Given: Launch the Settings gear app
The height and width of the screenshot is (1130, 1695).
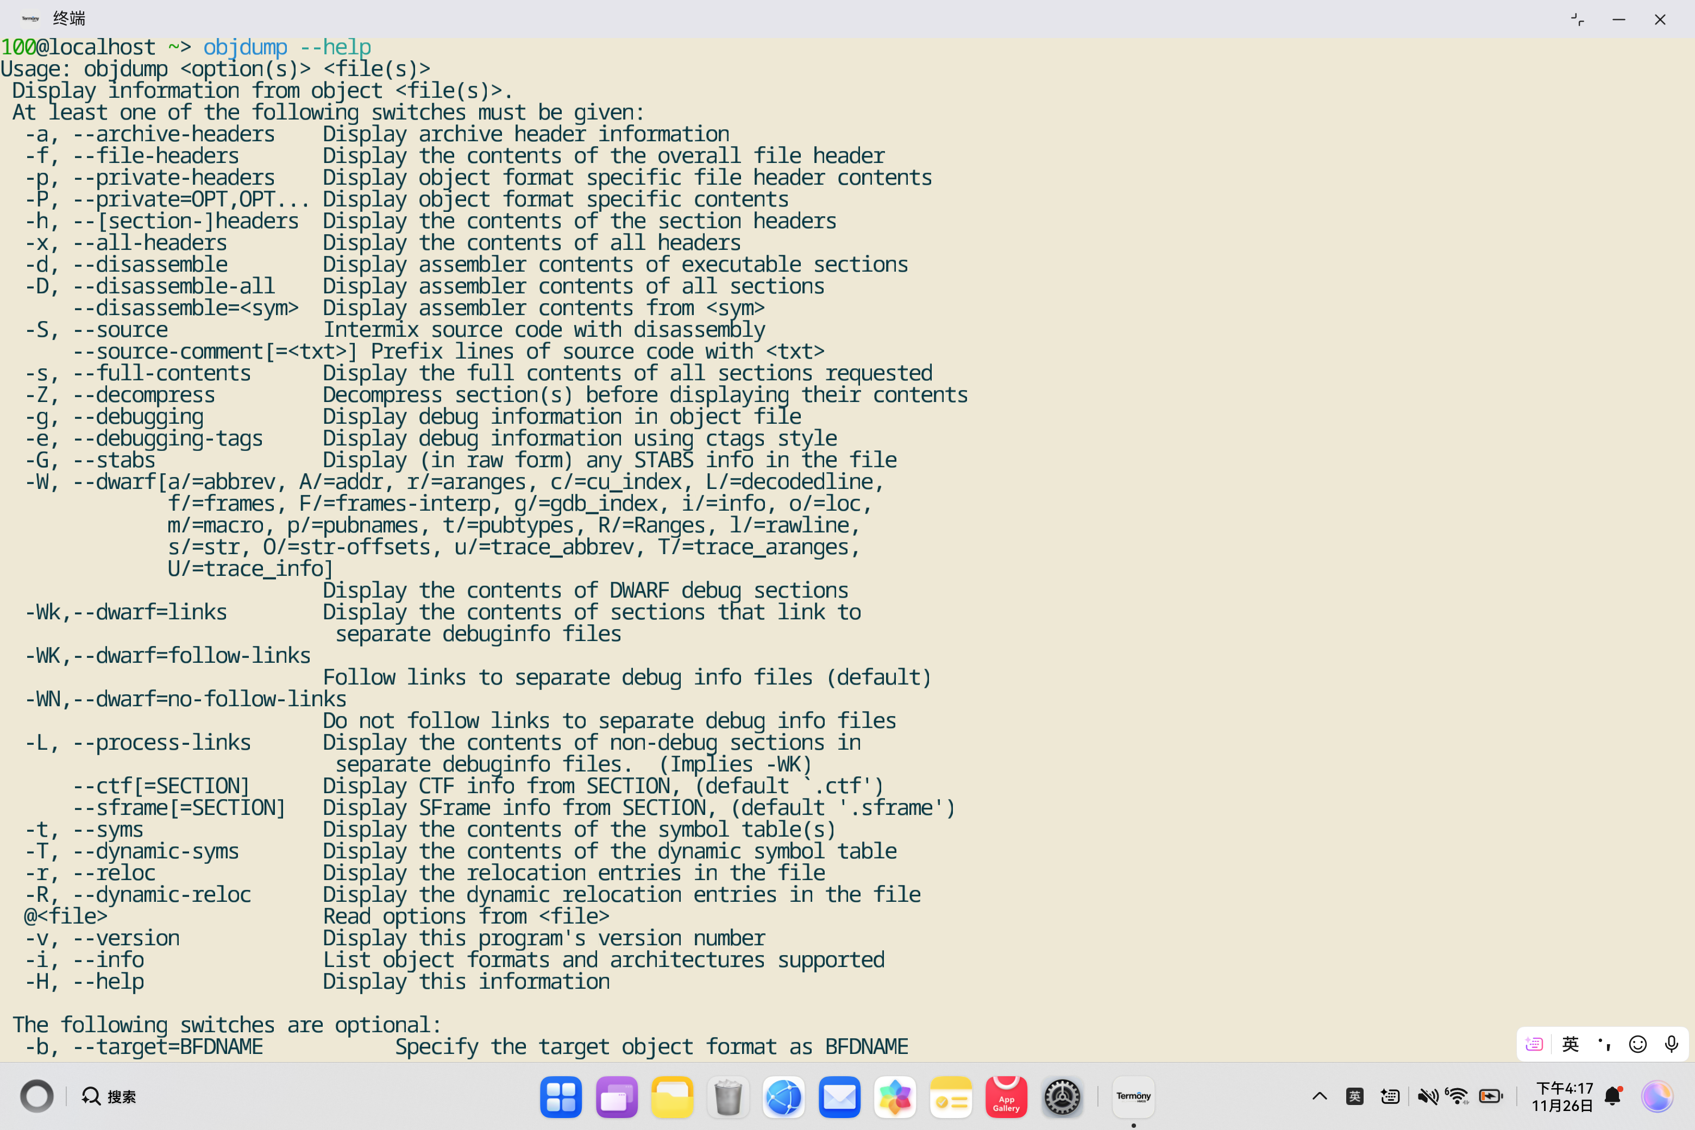Looking at the screenshot, I should click(x=1062, y=1097).
